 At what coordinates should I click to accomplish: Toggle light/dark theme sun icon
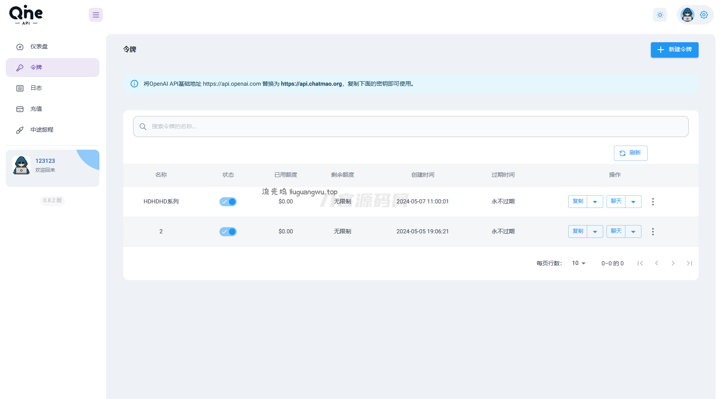click(660, 15)
